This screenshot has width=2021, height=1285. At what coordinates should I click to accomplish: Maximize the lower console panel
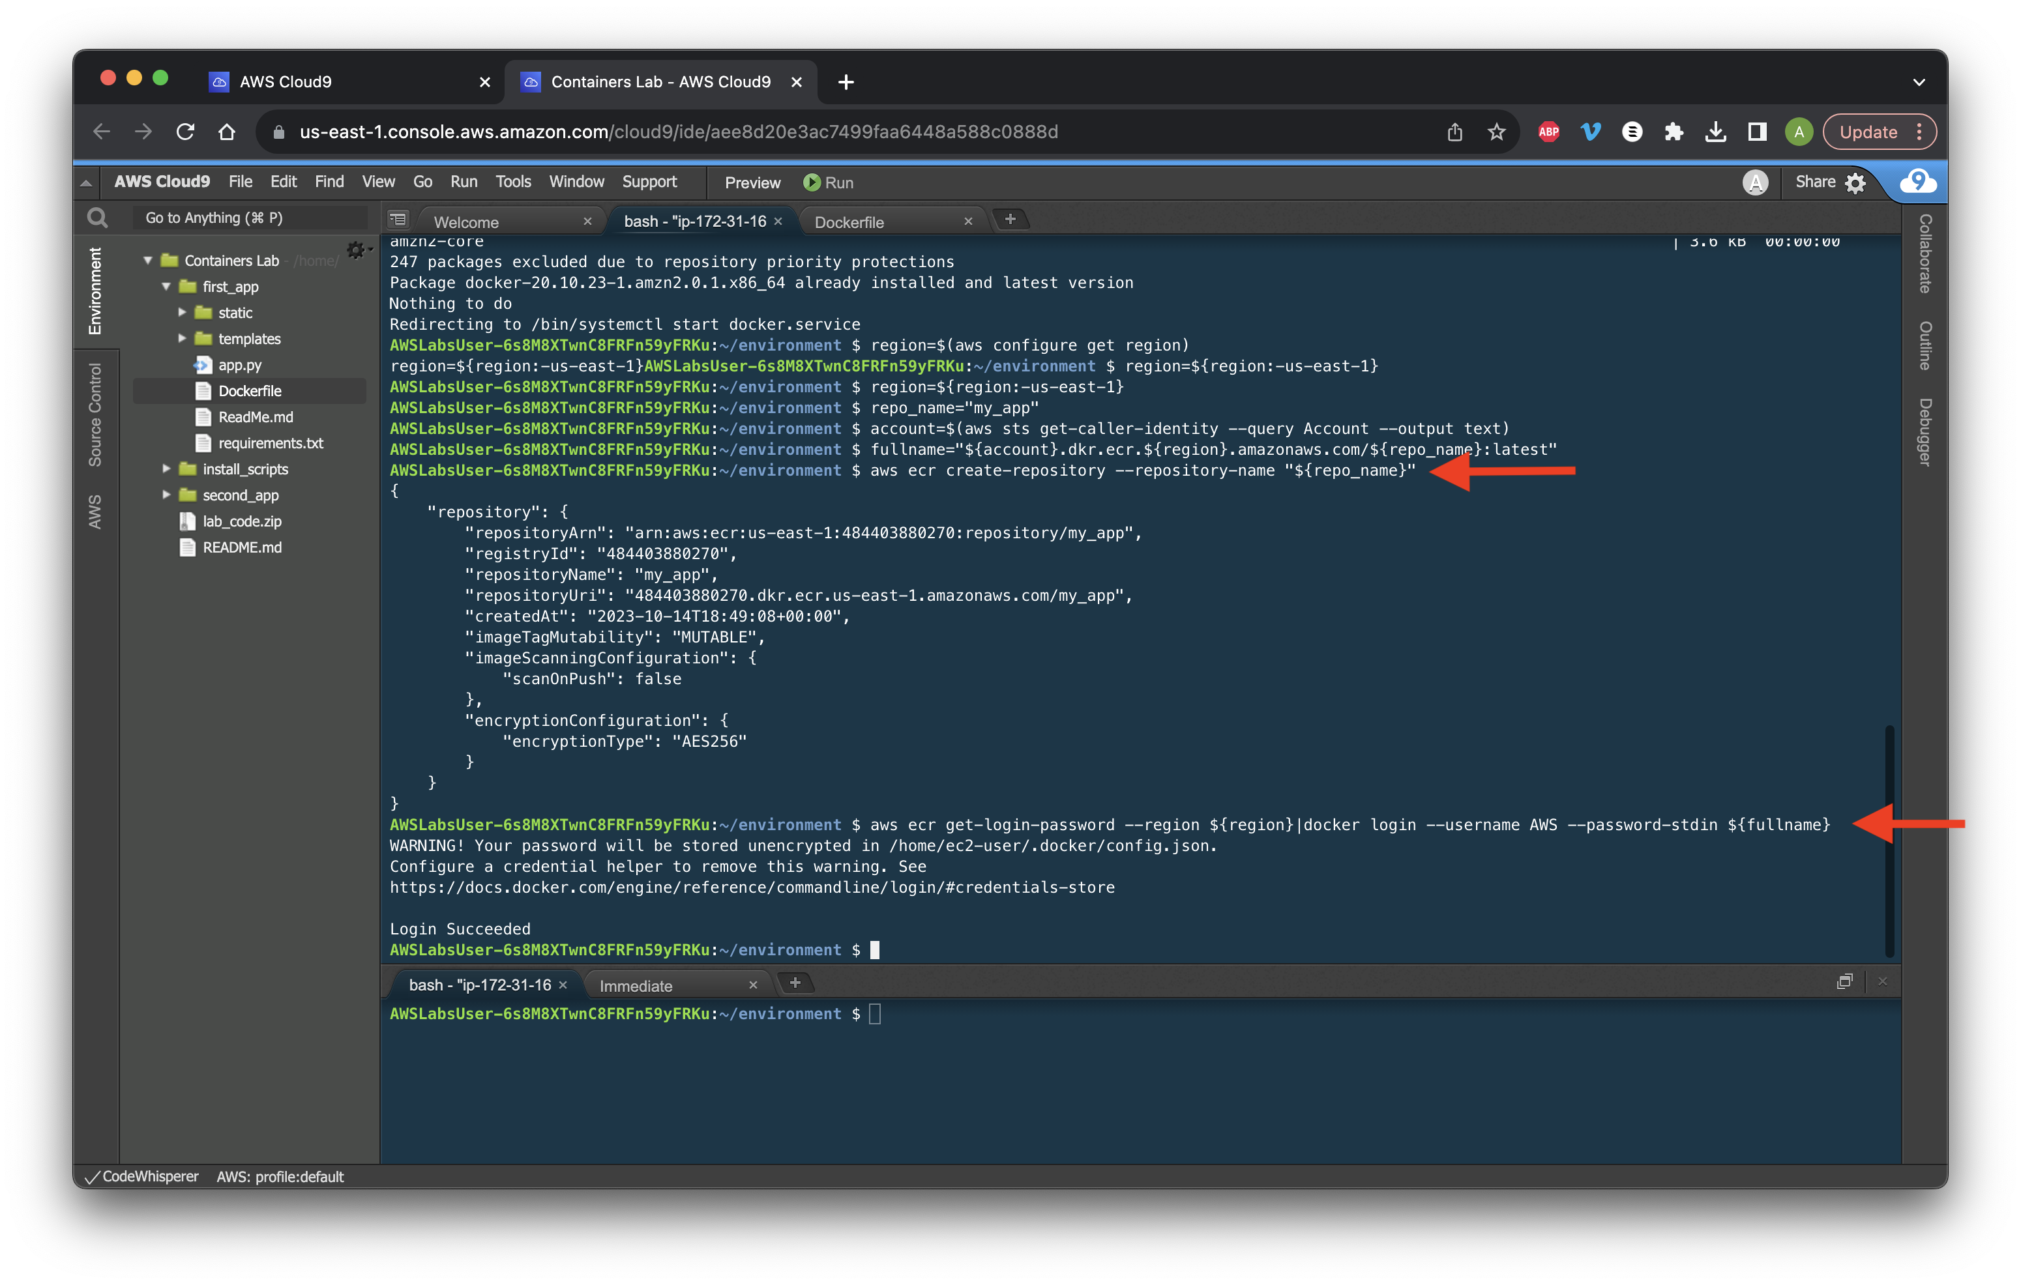click(1844, 981)
